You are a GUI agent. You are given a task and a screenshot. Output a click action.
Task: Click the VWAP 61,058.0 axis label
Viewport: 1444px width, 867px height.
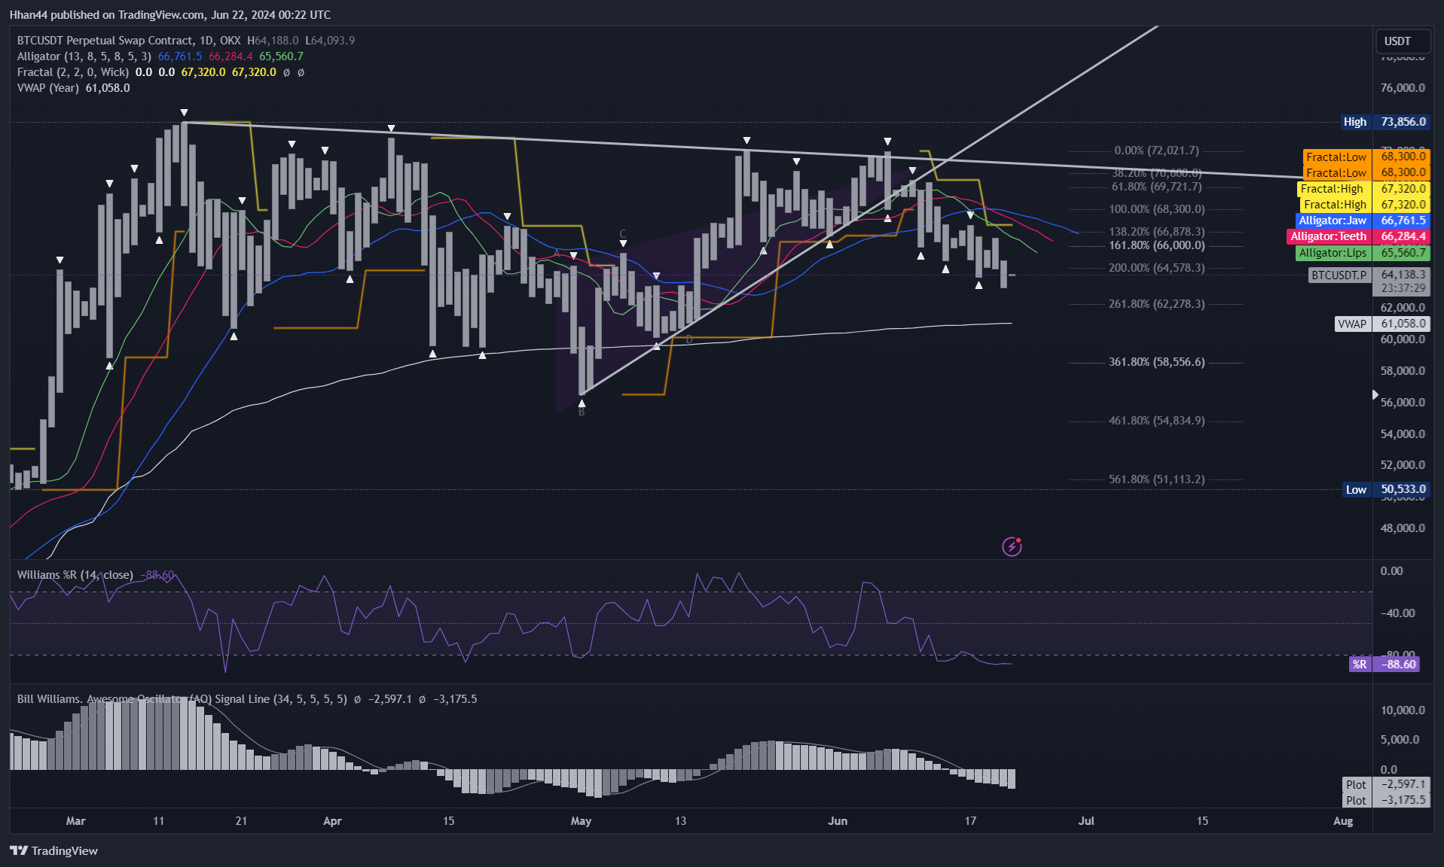coord(1382,324)
